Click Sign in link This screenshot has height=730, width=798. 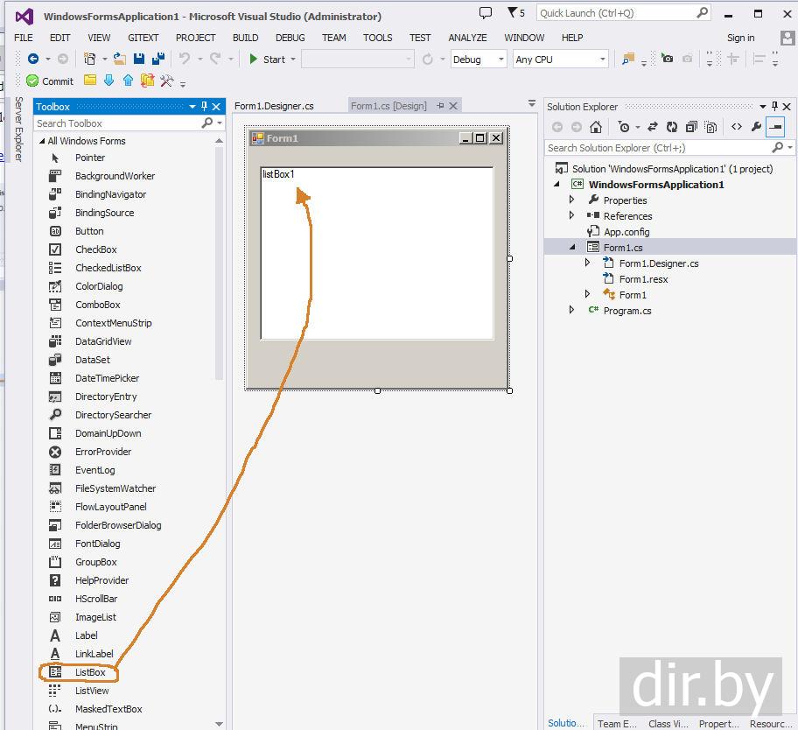point(740,38)
